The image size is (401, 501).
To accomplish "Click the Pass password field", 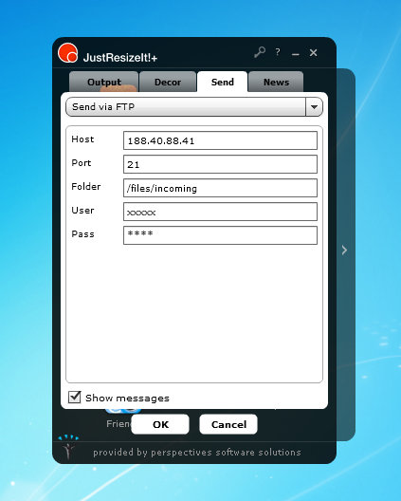I will click(220, 235).
